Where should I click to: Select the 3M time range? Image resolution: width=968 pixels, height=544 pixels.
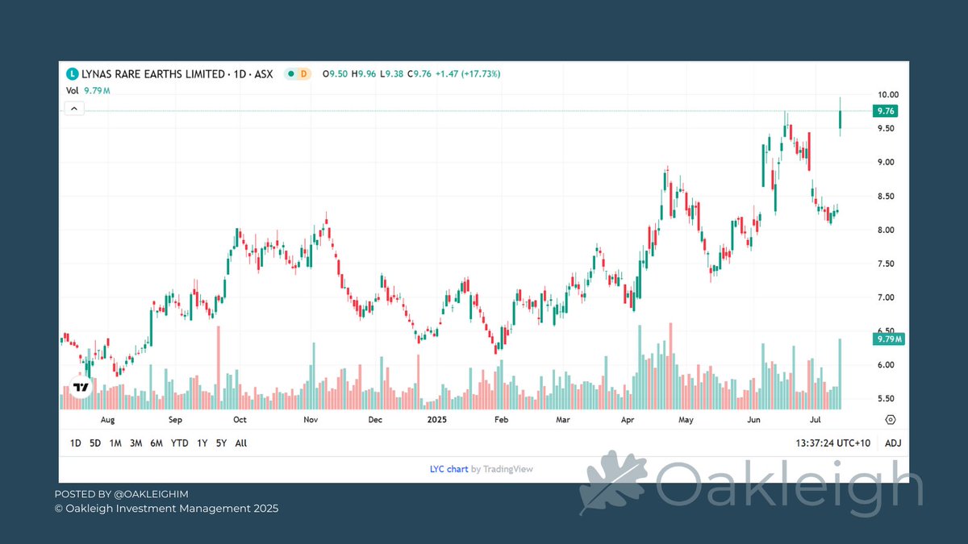[x=136, y=443]
